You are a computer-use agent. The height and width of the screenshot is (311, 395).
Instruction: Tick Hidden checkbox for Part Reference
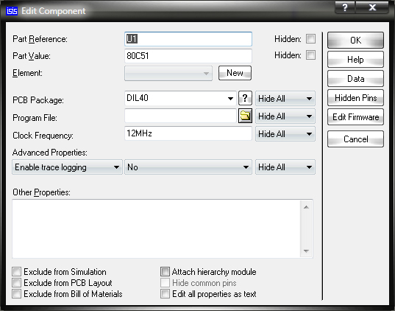coord(310,39)
